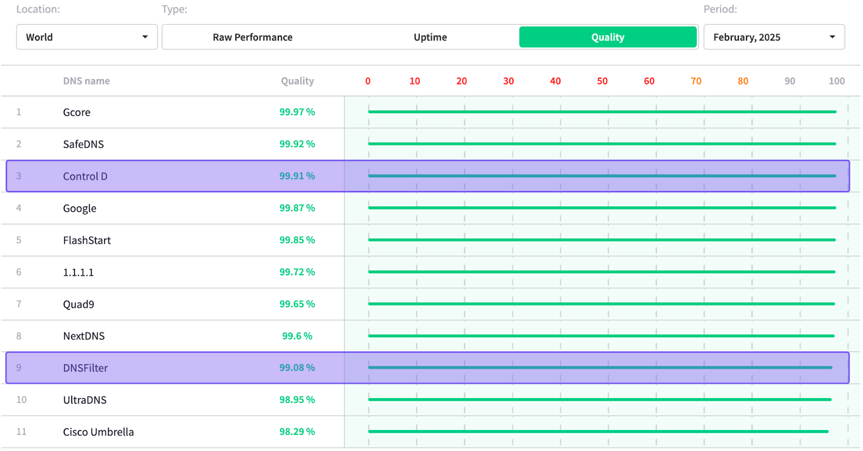863x451 pixels.
Task: Click the Period: label
Action: [x=720, y=9]
